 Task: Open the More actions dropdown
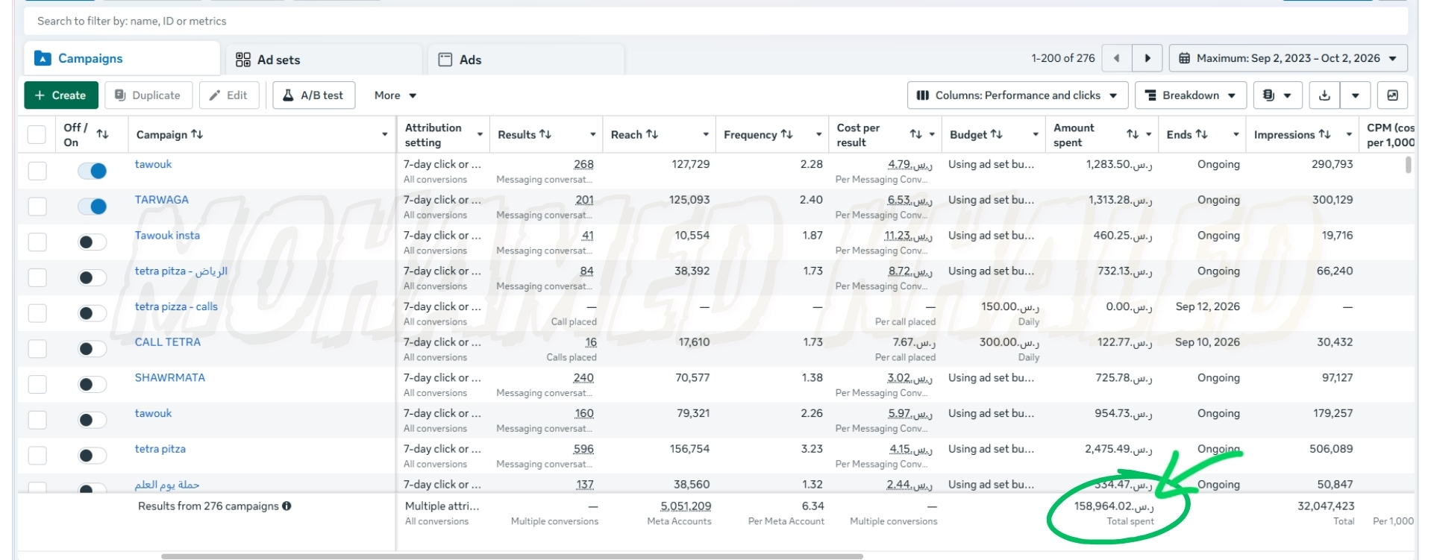point(395,95)
